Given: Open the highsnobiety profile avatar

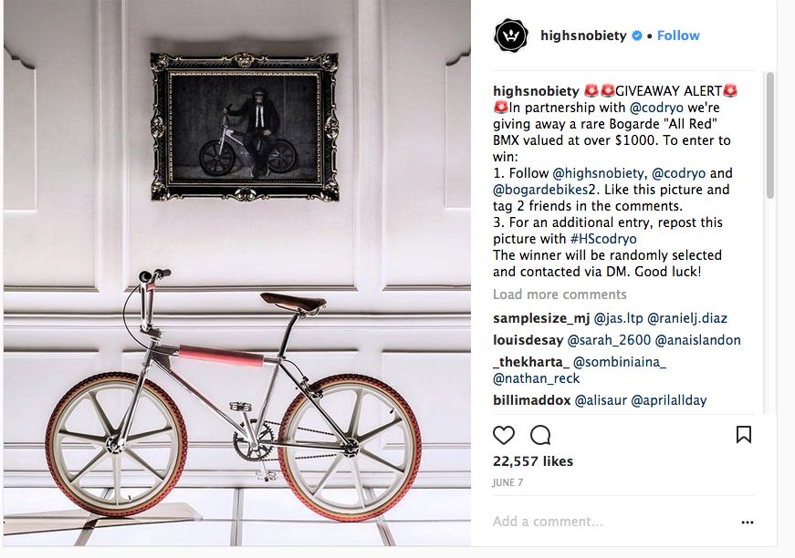Looking at the screenshot, I should tap(510, 36).
